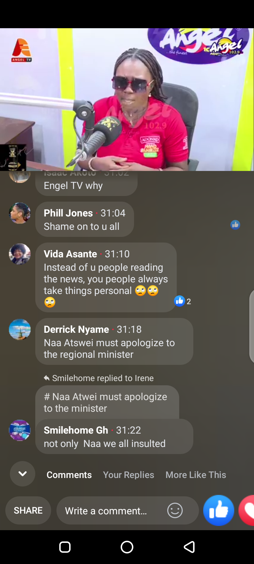This screenshot has height=564, width=254.
Task: Tap the red heart Love reaction
Action: 247,510
